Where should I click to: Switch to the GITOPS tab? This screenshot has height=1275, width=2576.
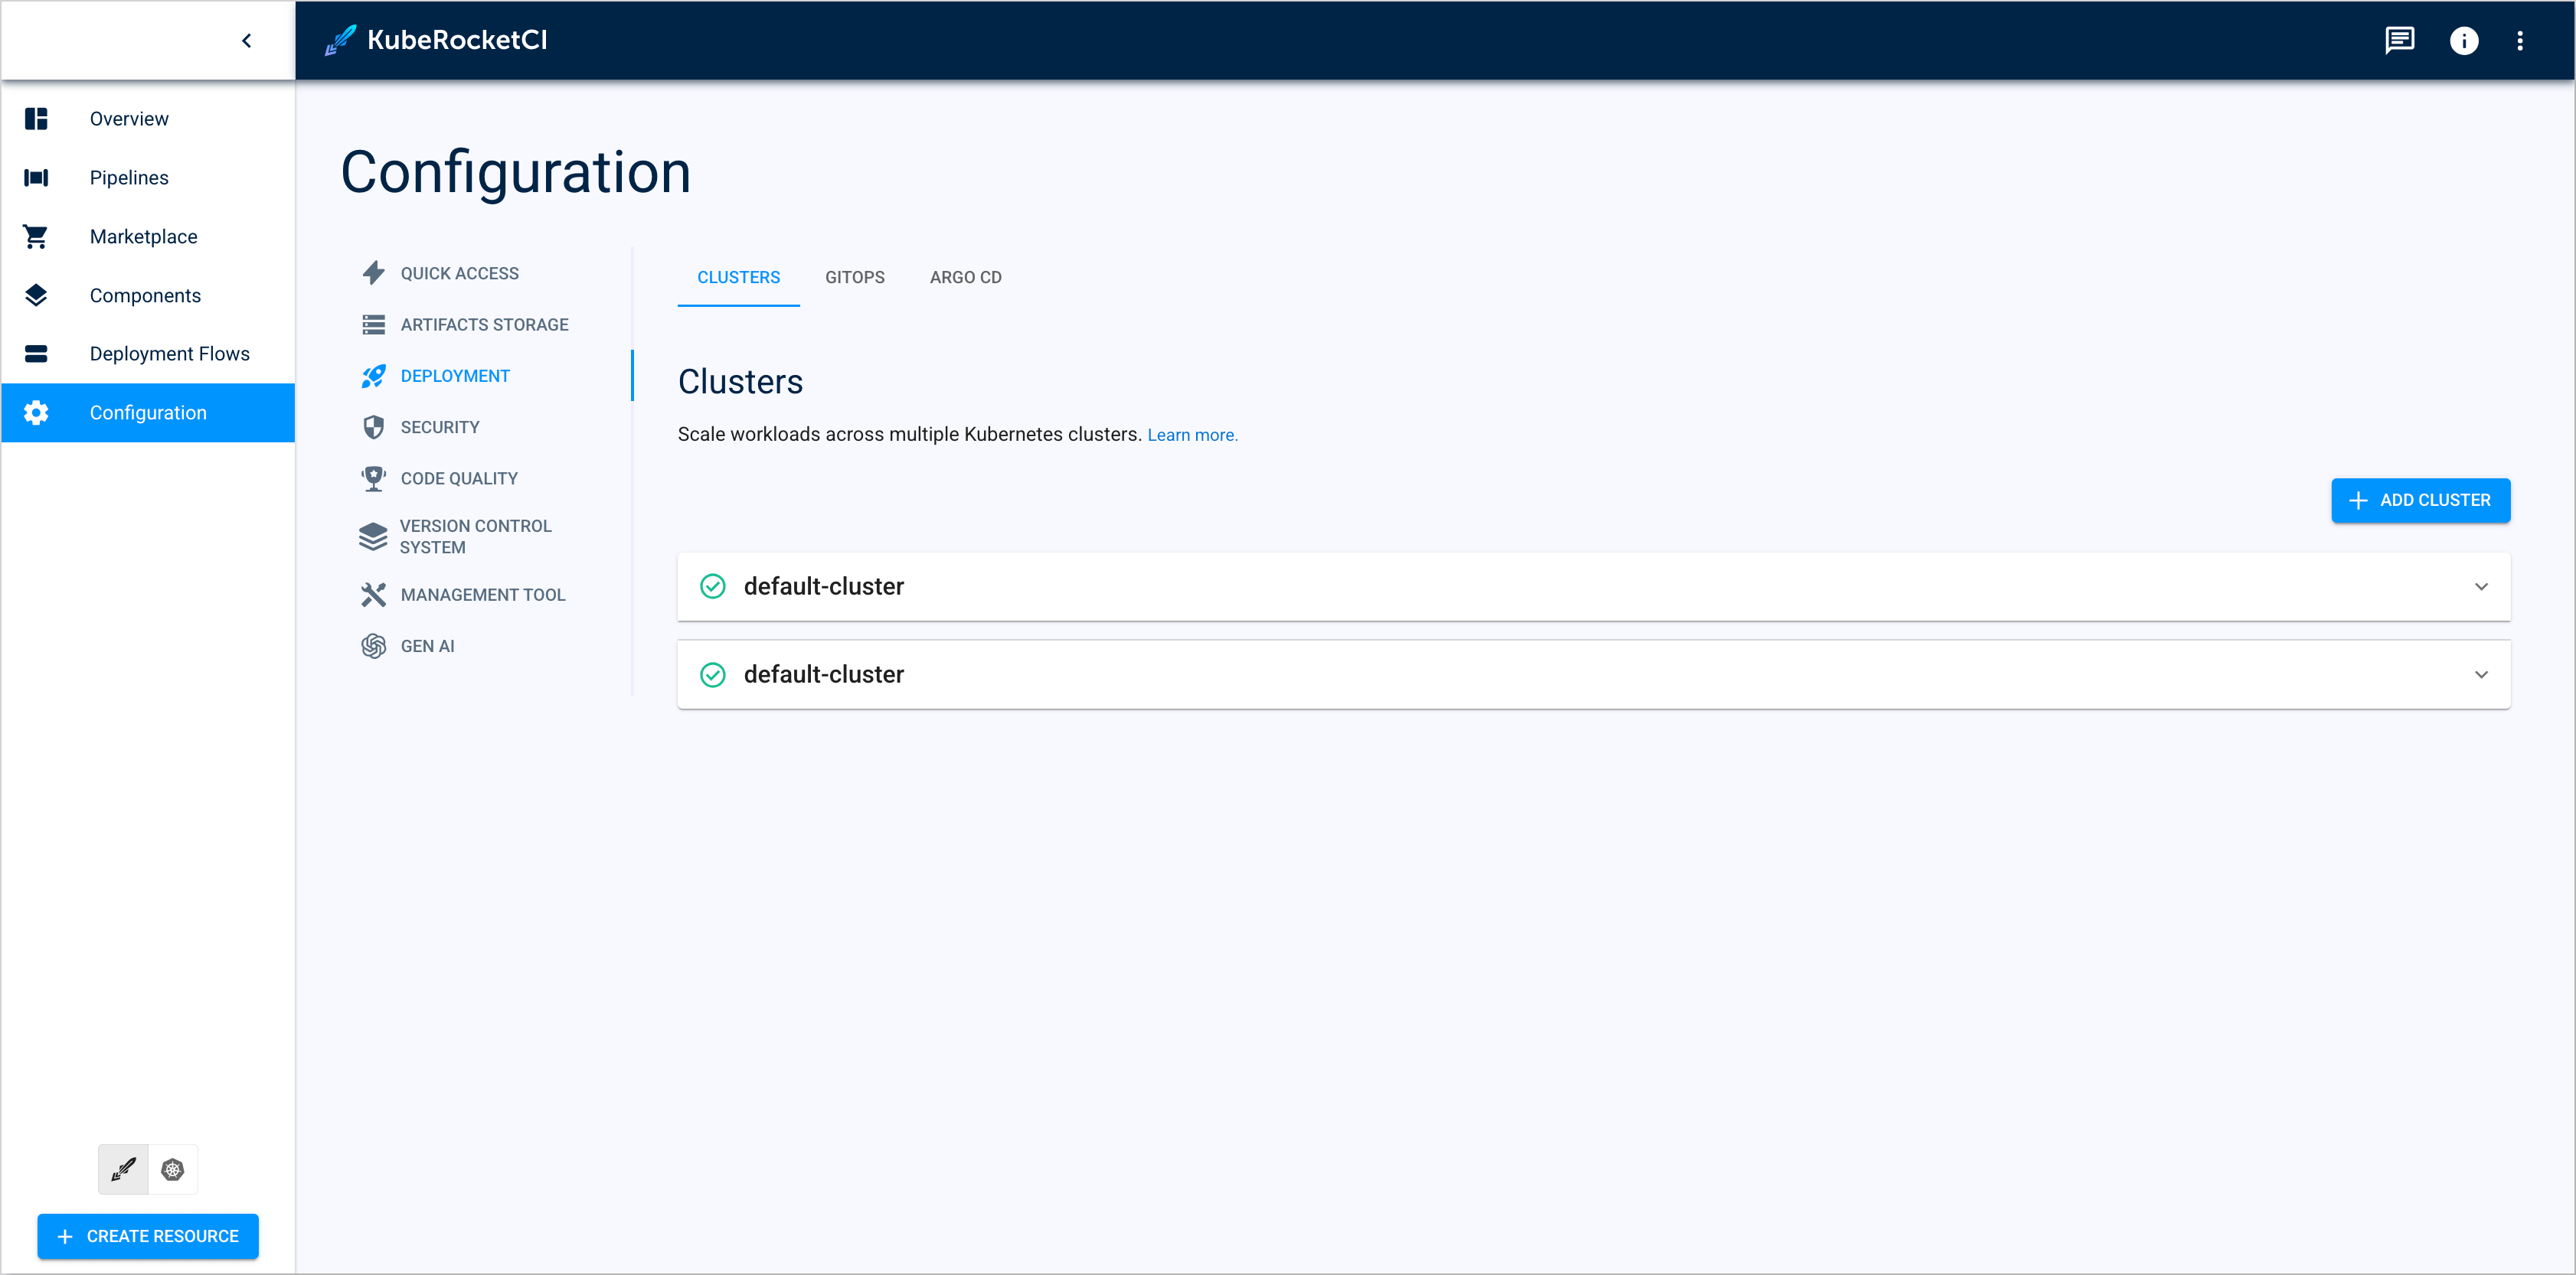pos(855,277)
